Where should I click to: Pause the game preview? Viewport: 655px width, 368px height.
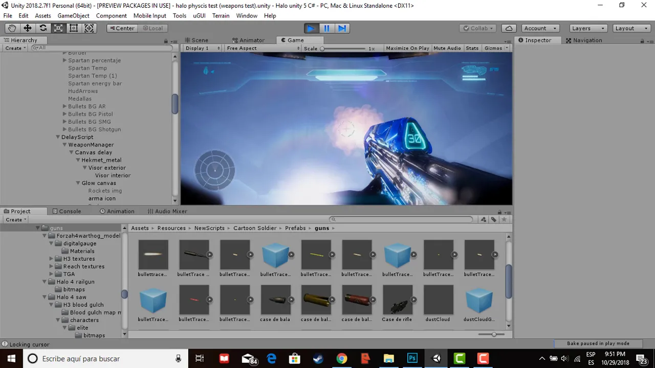tap(326, 28)
